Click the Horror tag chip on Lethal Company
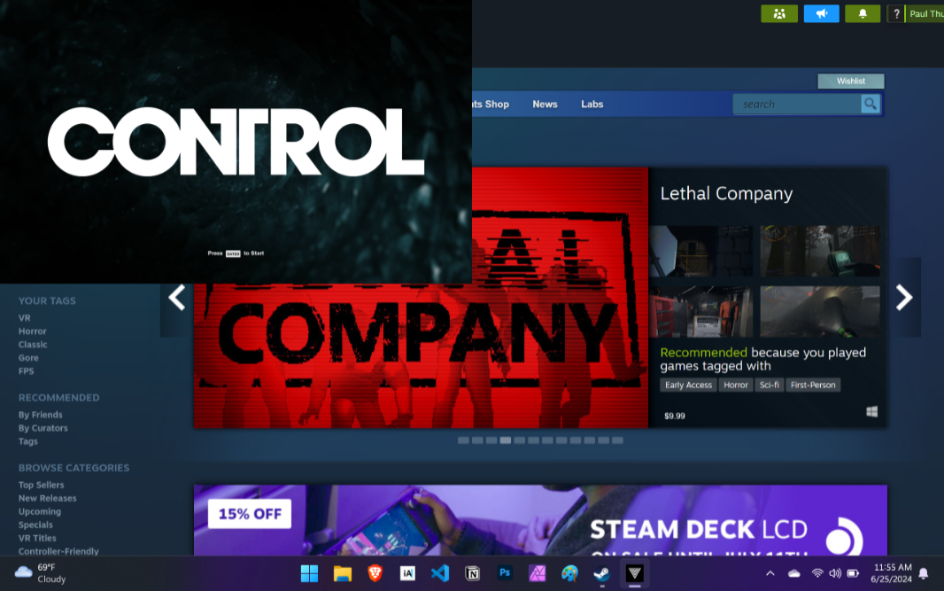The height and width of the screenshot is (591, 944). tap(736, 385)
